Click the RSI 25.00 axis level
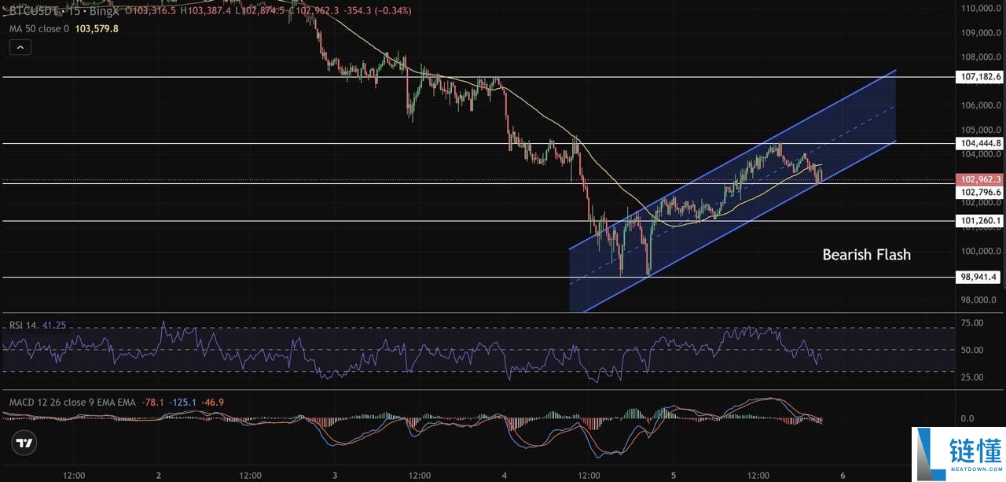Image resolution: width=1006 pixels, height=482 pixels. tap(972, 377)
